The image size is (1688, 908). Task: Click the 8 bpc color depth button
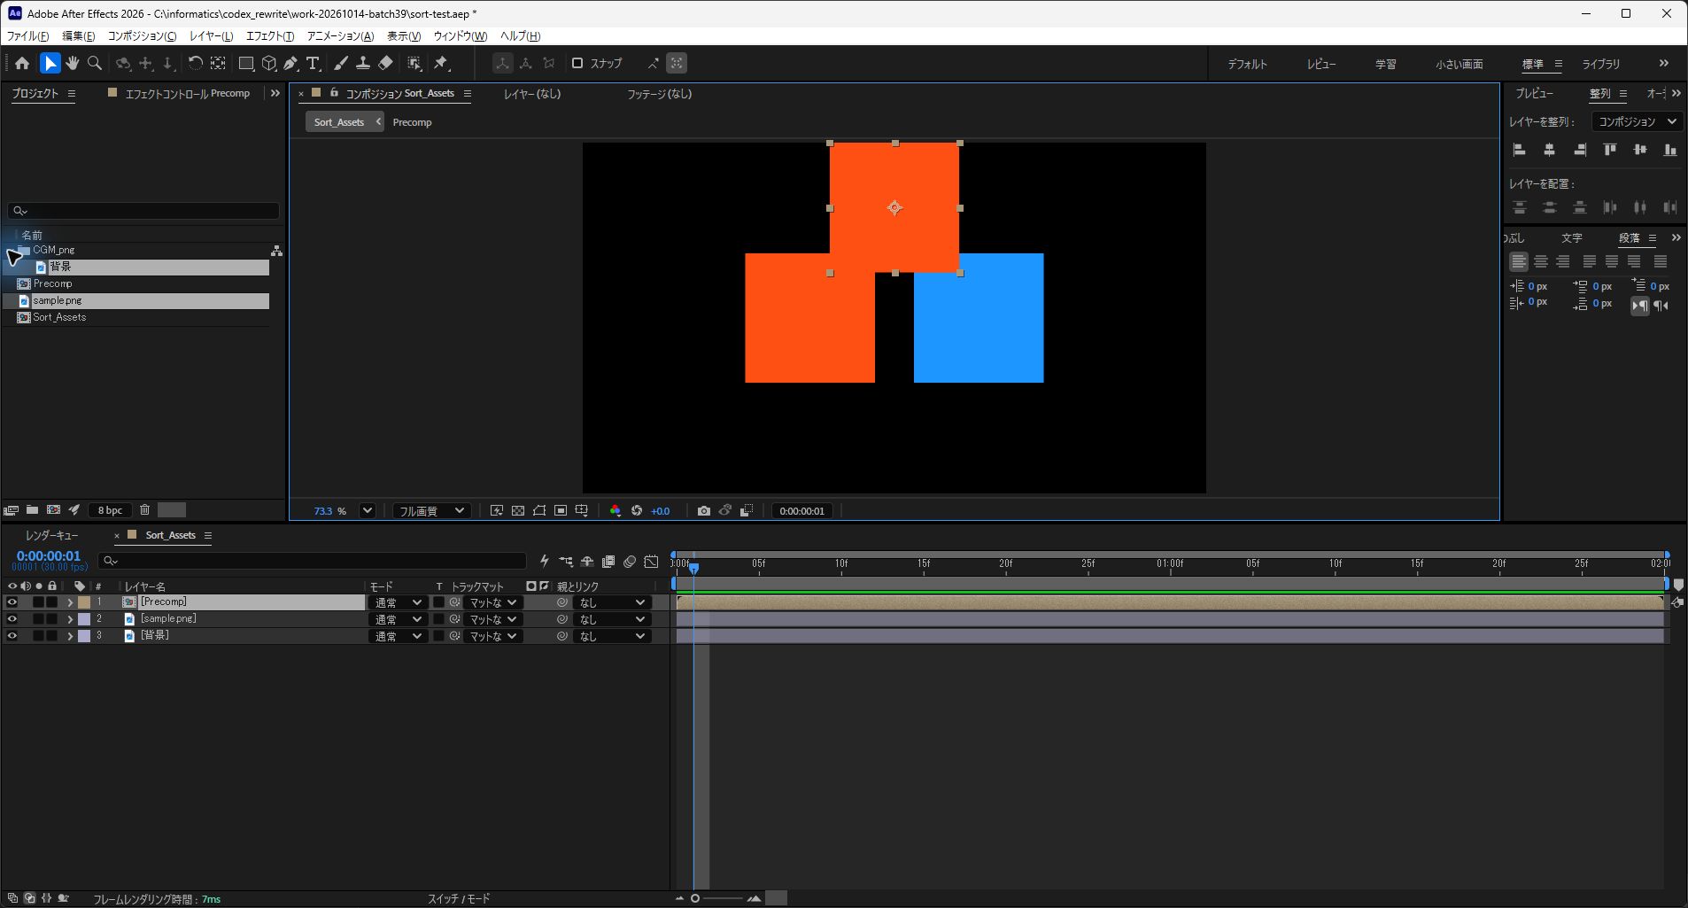click(x=111, y=510)
